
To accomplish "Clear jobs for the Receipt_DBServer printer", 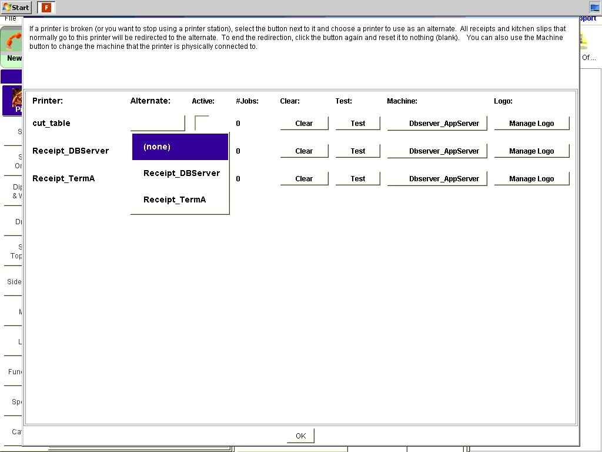I will 304,151.
